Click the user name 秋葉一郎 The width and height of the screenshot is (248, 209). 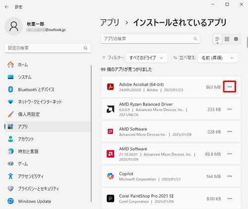pos(36,24)
